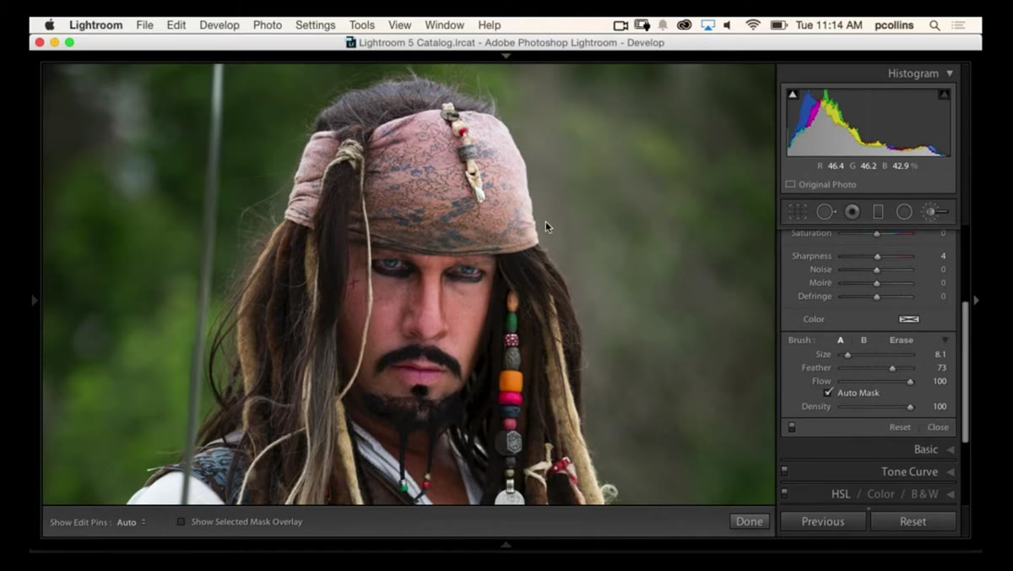Select brush B

tap(864, 340)
